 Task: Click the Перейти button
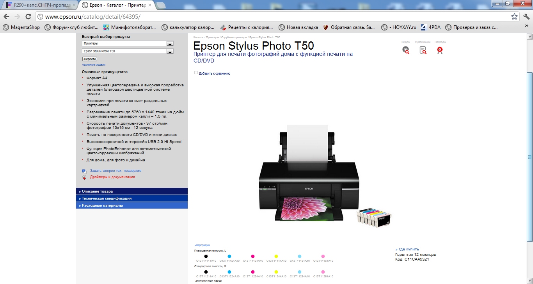point(89,59)
